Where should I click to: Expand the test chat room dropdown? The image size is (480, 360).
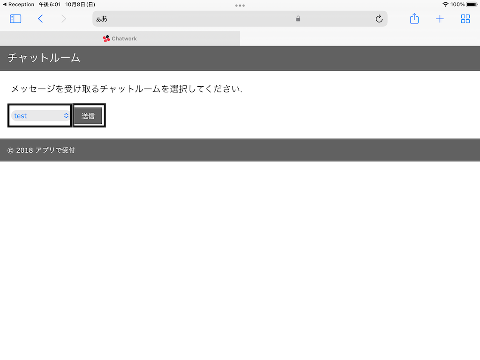point(41,116)
